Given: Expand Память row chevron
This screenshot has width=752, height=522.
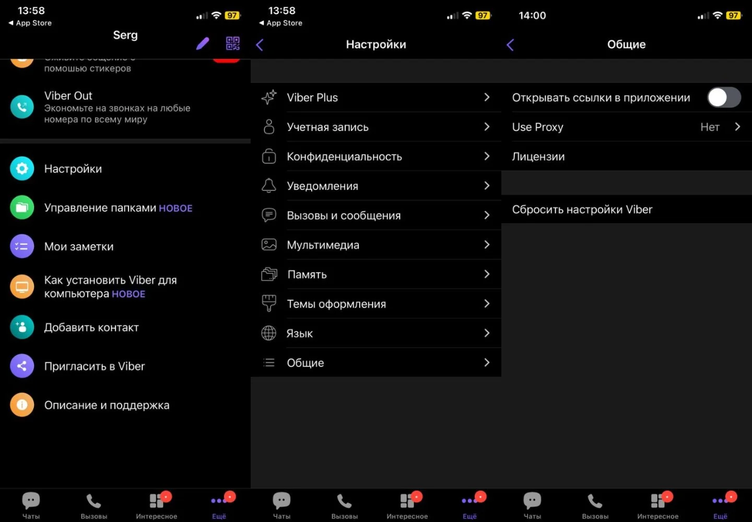Looking at the screenshot, I should click(487, 274).
